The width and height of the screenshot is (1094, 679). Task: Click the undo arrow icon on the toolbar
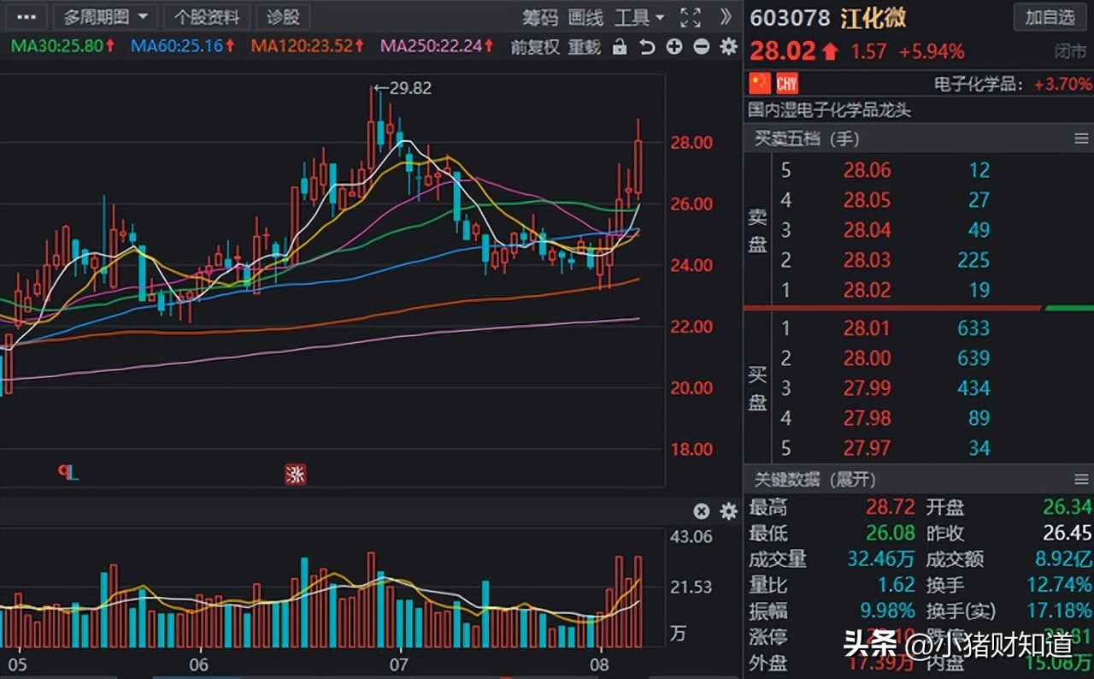point(647,48)
